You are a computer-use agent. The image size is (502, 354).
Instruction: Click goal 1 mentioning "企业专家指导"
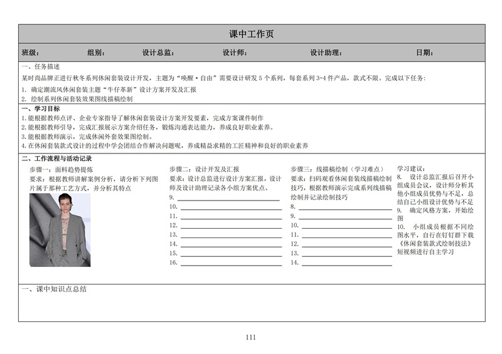point(142,118)
